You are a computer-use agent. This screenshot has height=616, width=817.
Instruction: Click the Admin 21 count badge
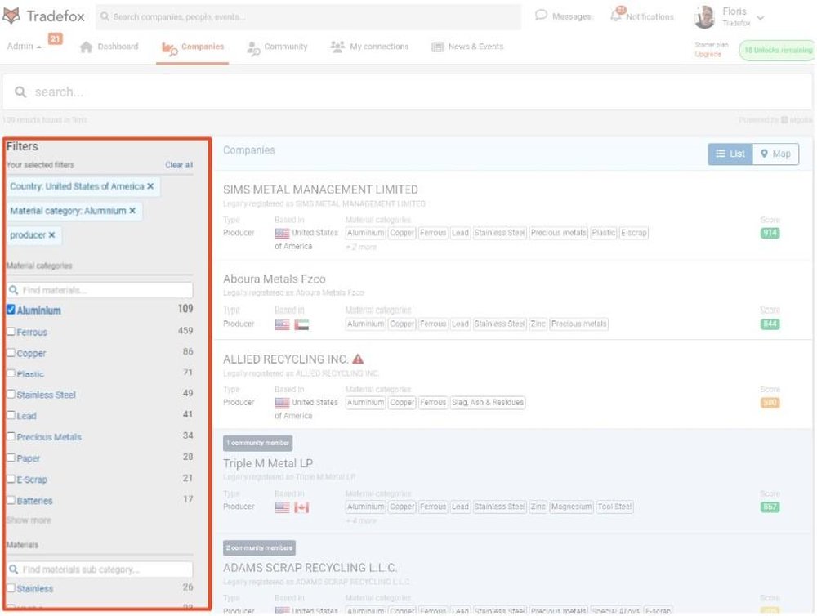pos(56,38)
